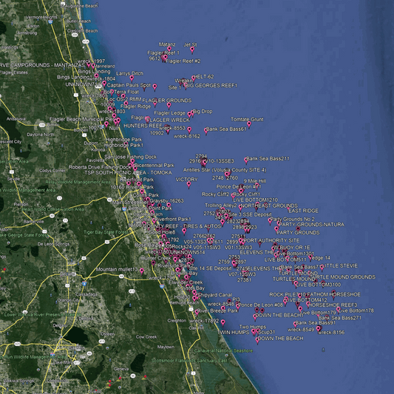Open the LITTLE STEVIE pin
This screenshot has width=394, height=394.
322,268
